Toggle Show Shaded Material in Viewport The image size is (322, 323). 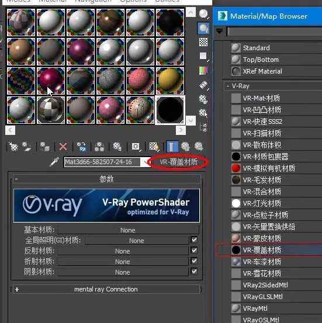pyautogui.click(x=154, y=147)
